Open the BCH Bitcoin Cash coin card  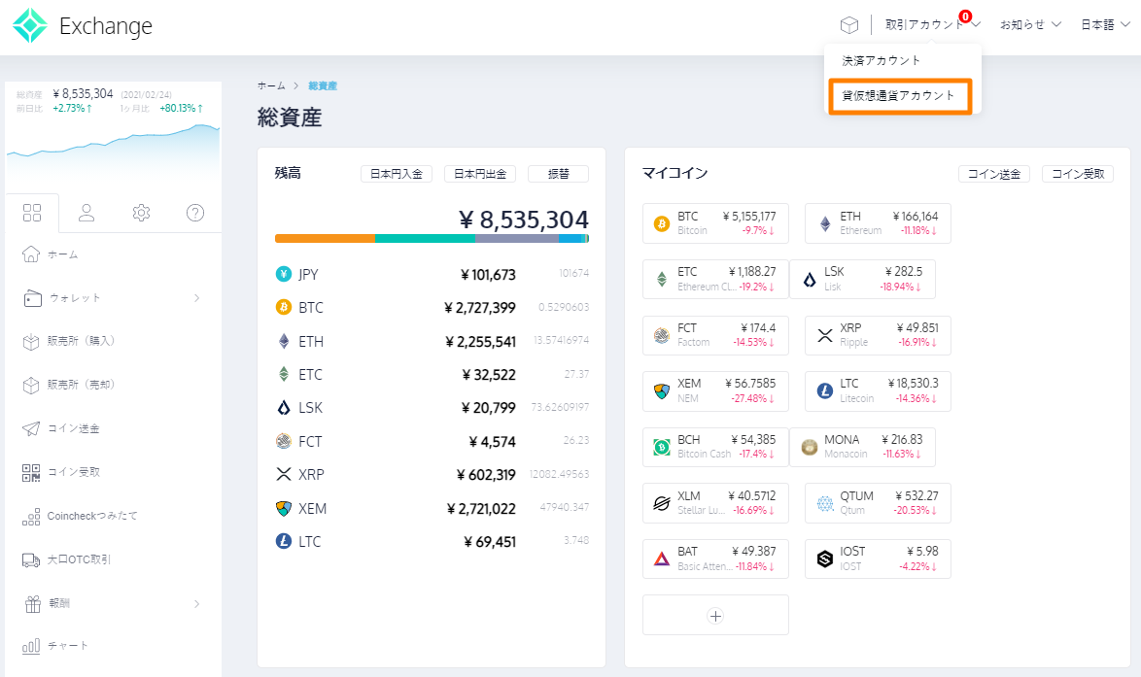(715, 447)
